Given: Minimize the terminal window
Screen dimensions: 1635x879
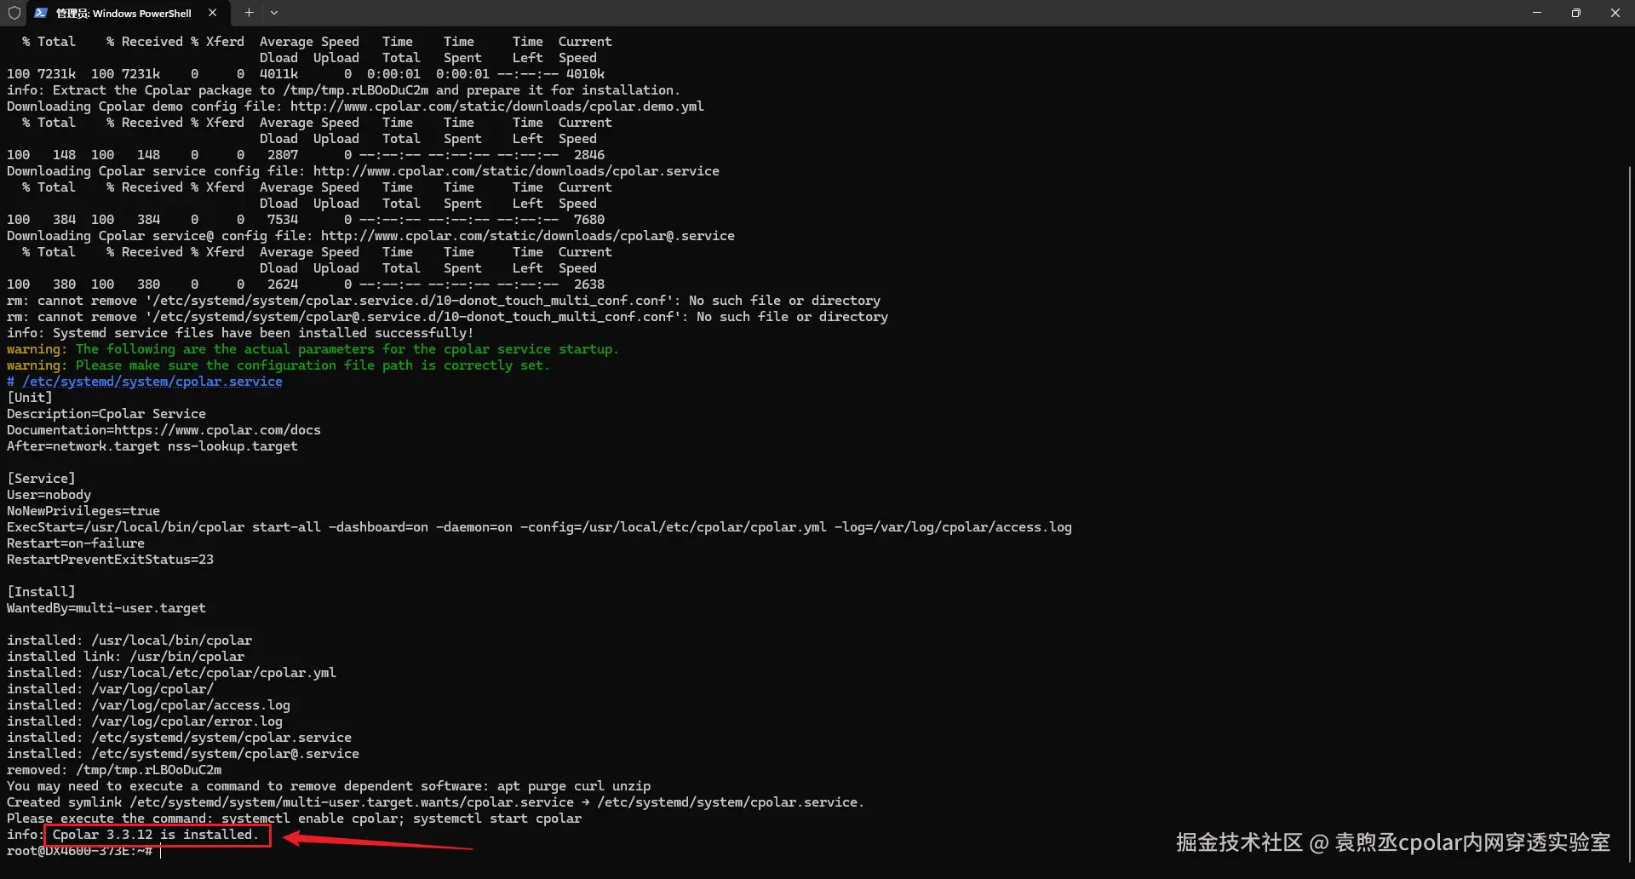Looking at the screenshot, I should pyautogui.click(x=1537, y=13).
